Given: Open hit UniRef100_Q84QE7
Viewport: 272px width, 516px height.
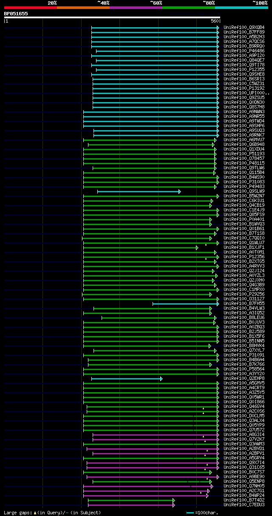Looking at the screenshot, I should 244,60.
